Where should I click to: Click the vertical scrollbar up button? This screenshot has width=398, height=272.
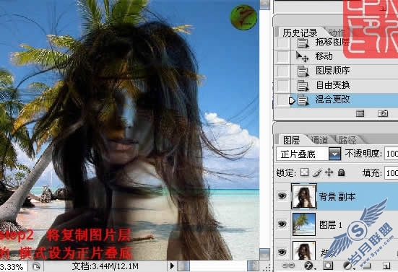pyautogui.click(x=265, y=4)
